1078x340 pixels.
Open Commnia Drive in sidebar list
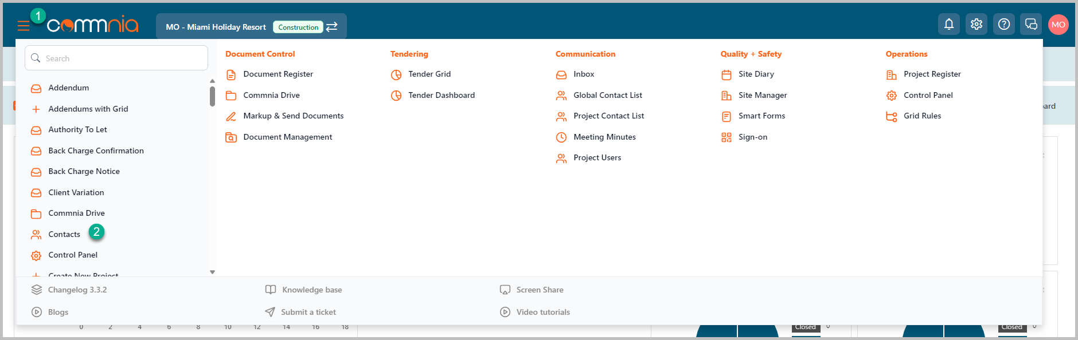pos(76,213)
